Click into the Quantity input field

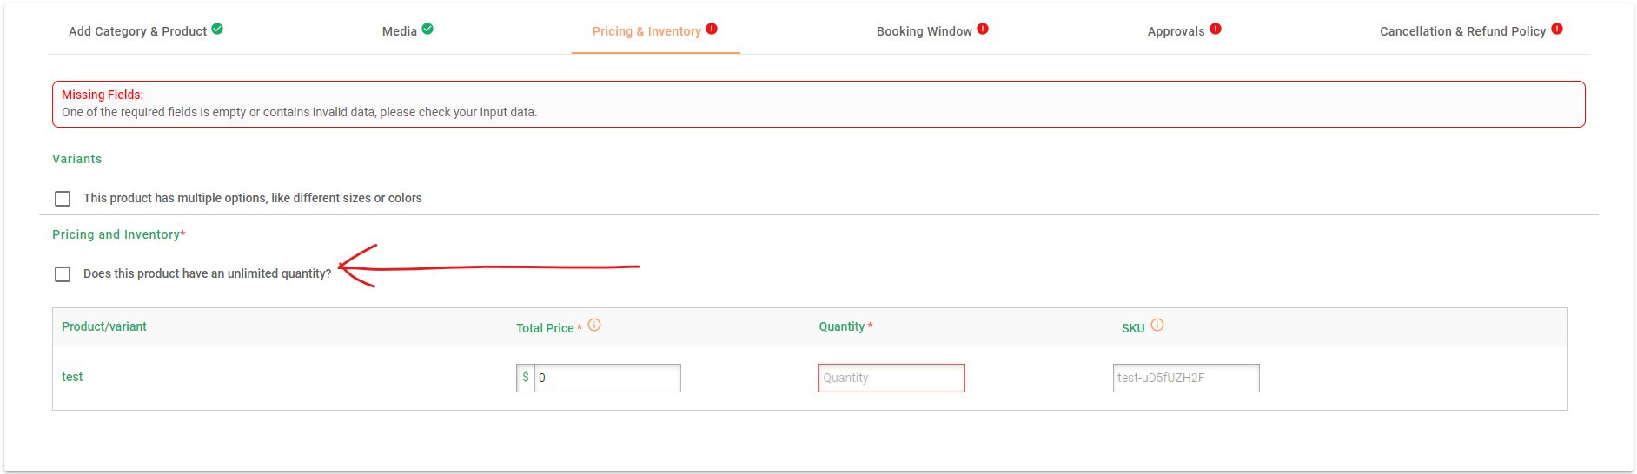click(891, 378)
